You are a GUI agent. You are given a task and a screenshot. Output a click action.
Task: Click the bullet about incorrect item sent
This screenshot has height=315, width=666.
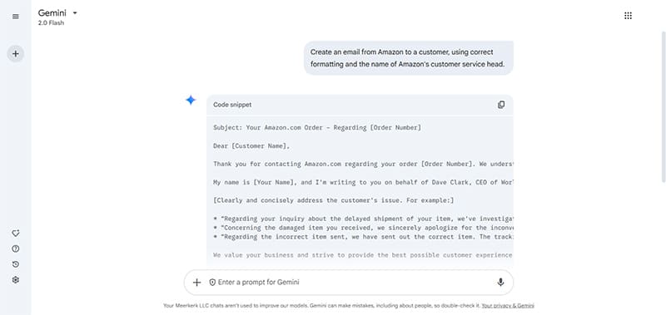coord(363,237)
